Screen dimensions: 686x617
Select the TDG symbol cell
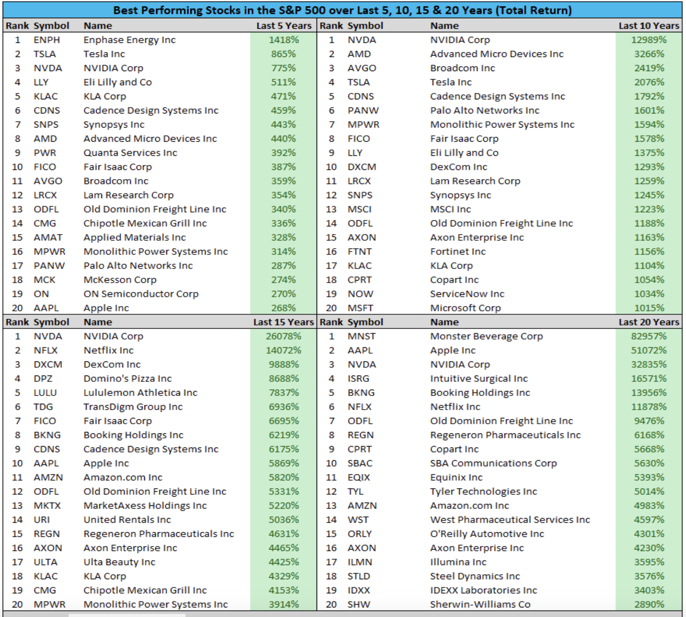point(43,406)
